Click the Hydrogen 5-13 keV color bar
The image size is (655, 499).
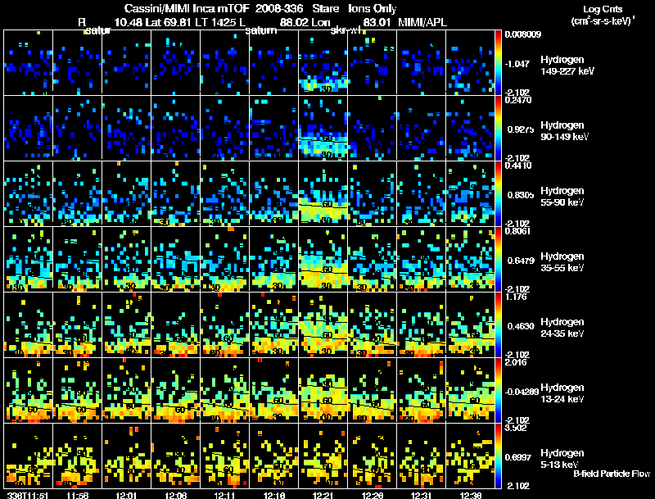pos(498,456)
